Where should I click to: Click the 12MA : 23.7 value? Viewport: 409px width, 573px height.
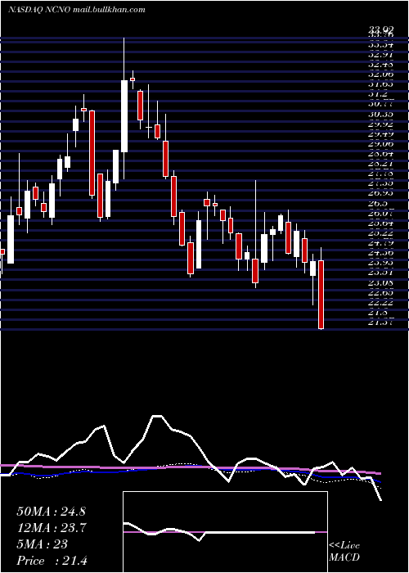pos(51,528)
